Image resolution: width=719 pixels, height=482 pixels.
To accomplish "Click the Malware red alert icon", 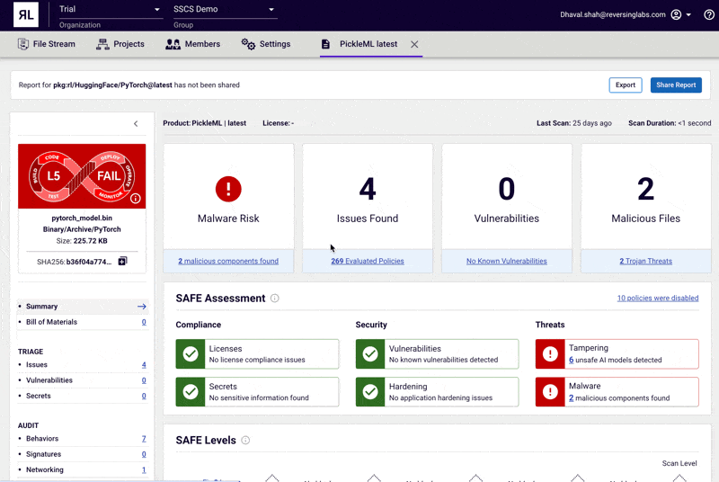I will tap(550, 392).
